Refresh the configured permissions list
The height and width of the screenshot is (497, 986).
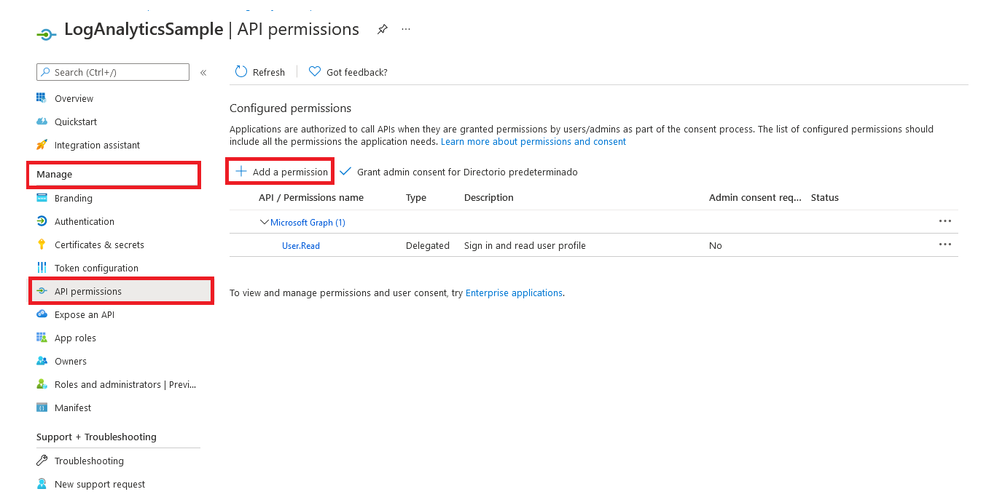[x=259, y=71]
